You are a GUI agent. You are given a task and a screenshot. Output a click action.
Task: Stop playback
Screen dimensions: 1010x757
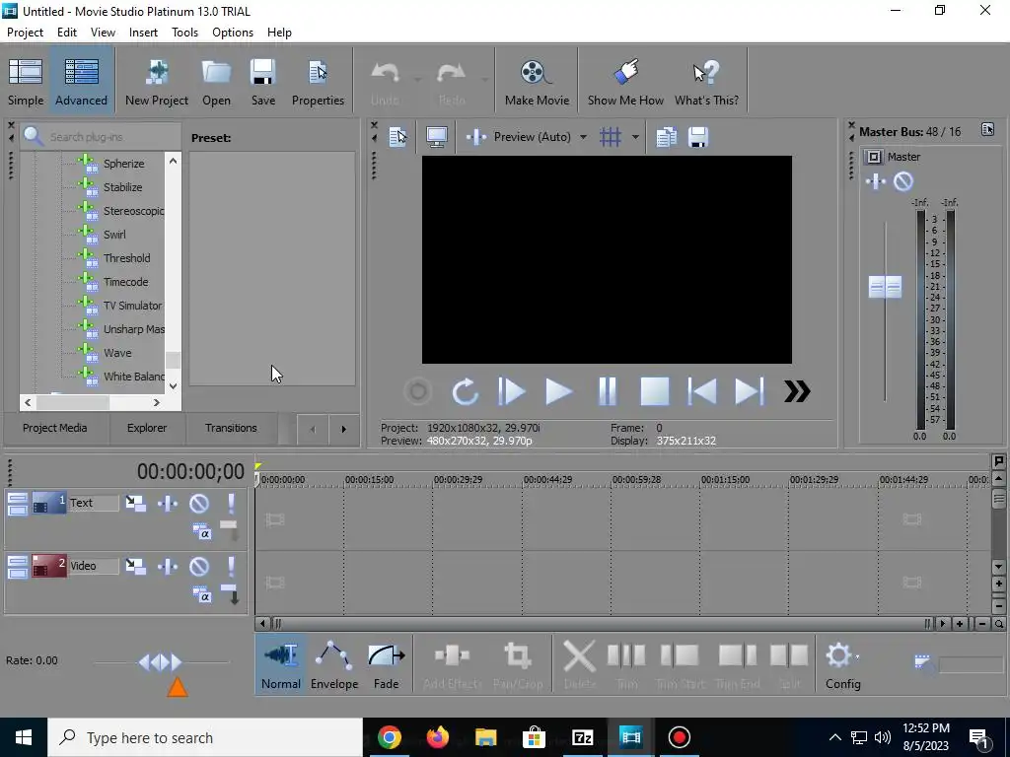click(655, 391)
